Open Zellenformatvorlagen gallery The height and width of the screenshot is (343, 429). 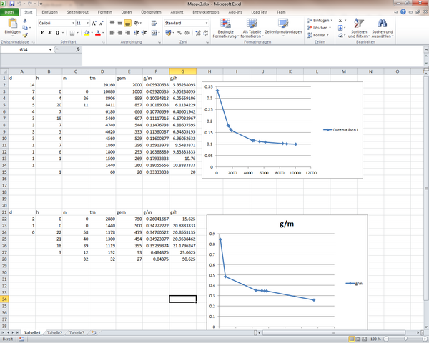point(283,28)
